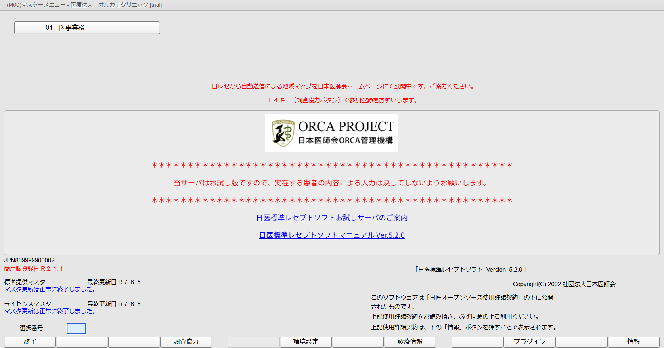Click the 「情報」ボタンを押すことで表示されます text
This screenshot has height=348, width=664.
[465, 327]
